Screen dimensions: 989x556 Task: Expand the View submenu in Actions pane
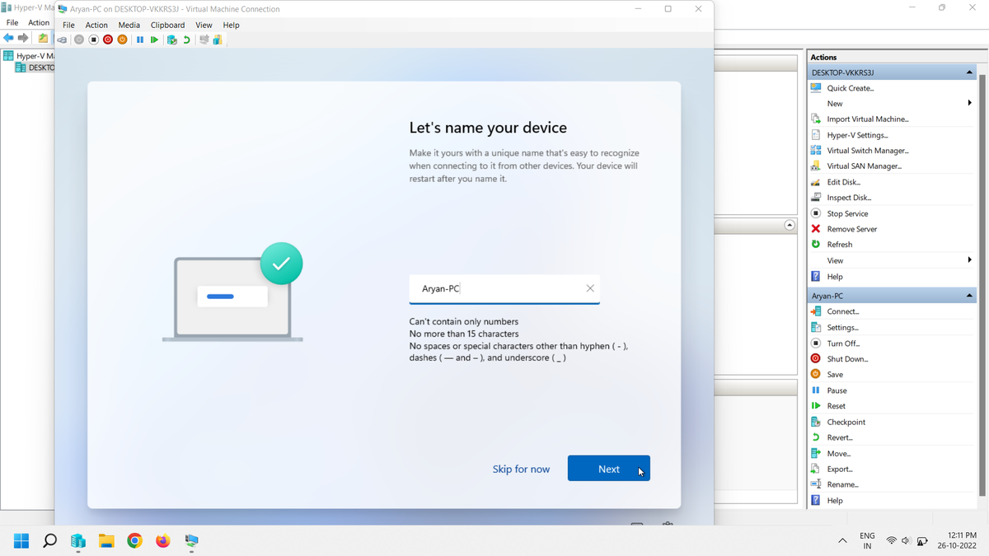pos(969,260)
